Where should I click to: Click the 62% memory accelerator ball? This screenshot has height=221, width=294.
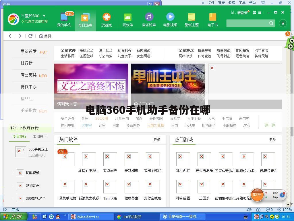click(257, 195)
